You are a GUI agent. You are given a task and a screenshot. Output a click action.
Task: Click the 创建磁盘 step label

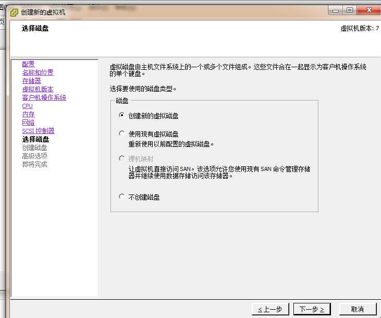pos(34,148)
